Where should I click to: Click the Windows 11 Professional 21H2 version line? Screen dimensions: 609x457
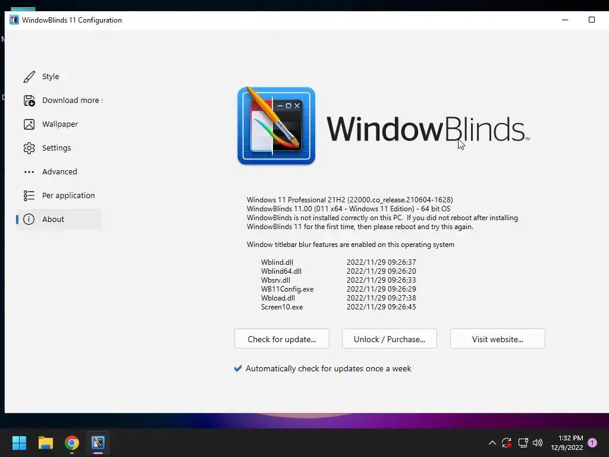[350, 200]
